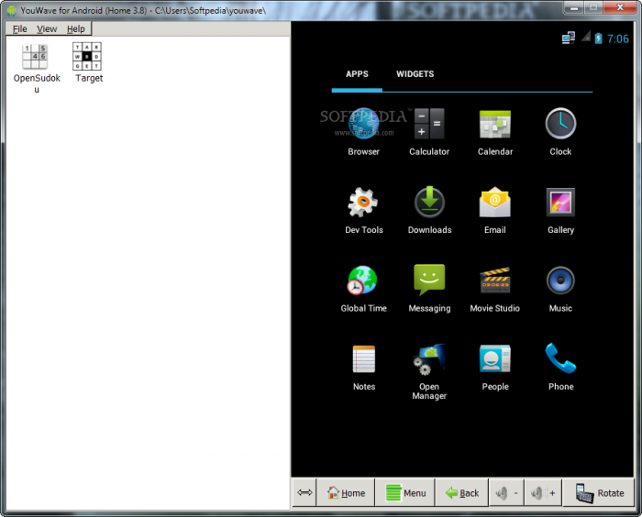Switch to the WIDGETS tab

[x=415, y=74]
